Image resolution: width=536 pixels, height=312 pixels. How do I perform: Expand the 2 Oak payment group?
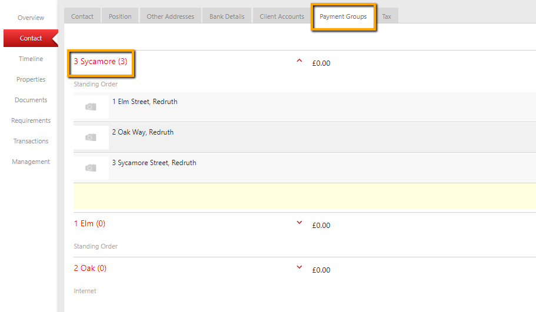point(299,267)
